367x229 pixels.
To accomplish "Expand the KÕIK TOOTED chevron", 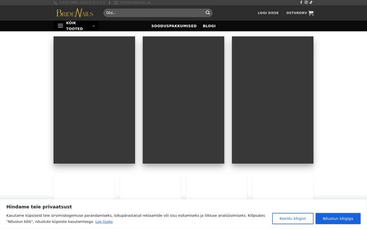I will pyautogui.click(x=94, y=26).
